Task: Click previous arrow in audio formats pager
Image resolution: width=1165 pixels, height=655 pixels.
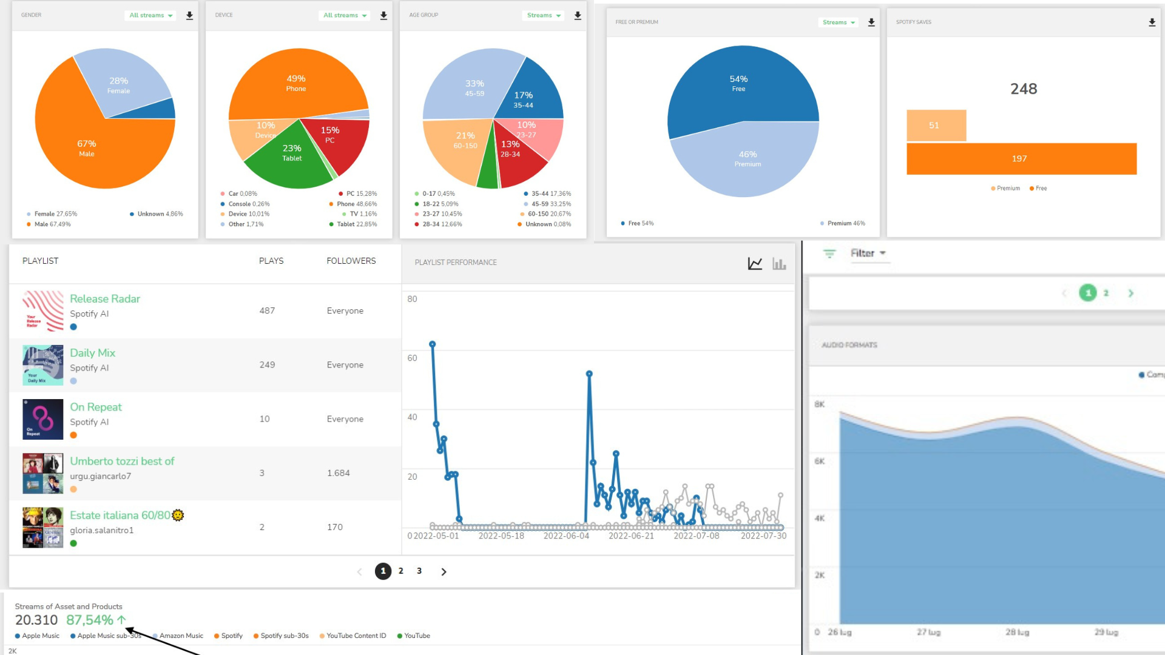Action: pyautogui.click(x=1064, y=293)
